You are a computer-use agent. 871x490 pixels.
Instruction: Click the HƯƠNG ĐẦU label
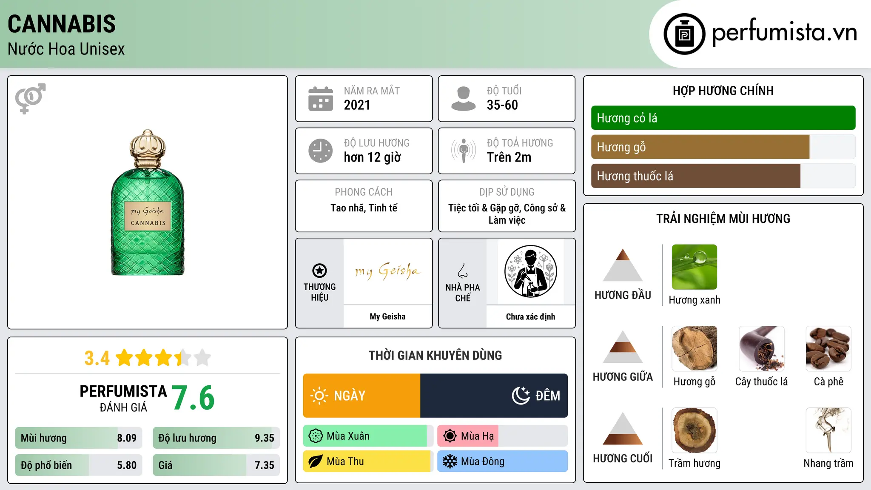tap(623, 295)
